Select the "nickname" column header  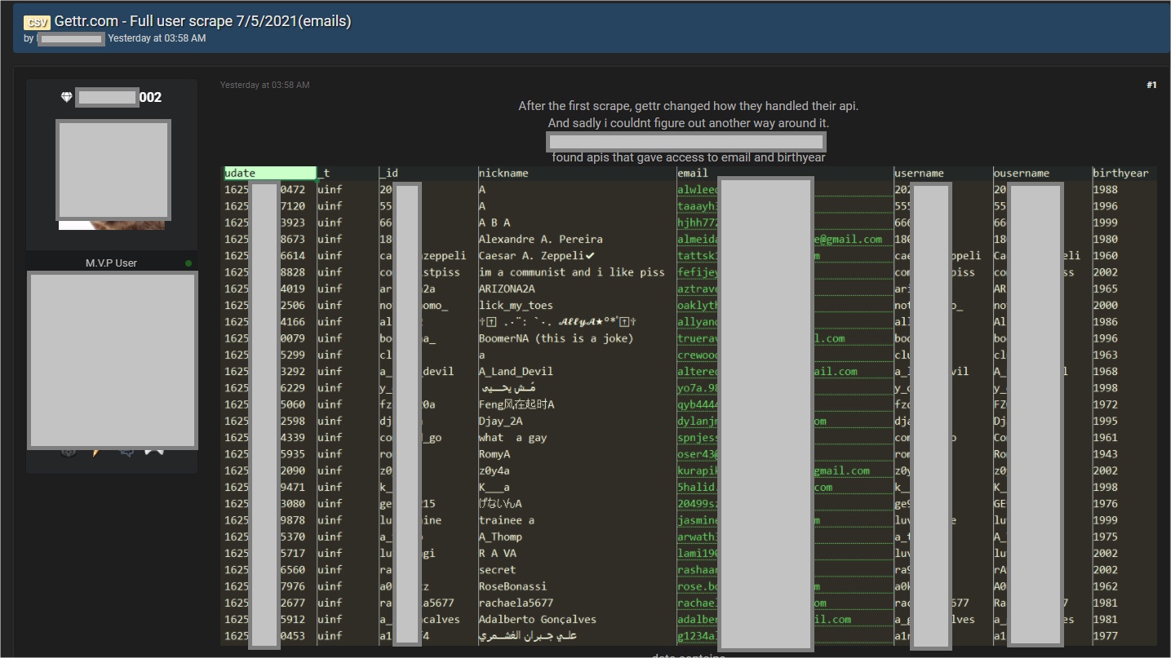(x=503, y=173)
